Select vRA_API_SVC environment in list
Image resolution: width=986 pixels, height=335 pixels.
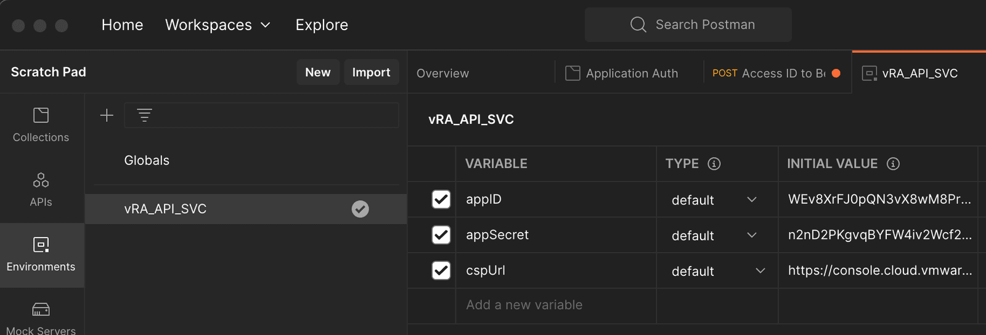tap(246, 209)
